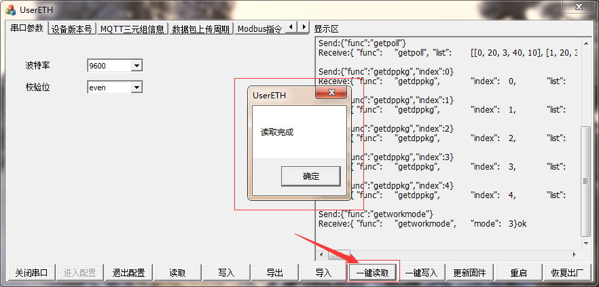This screenshot has height=287, width=599.
Task: Open the 串口参数 tab
Action: (x=26, y=28)
